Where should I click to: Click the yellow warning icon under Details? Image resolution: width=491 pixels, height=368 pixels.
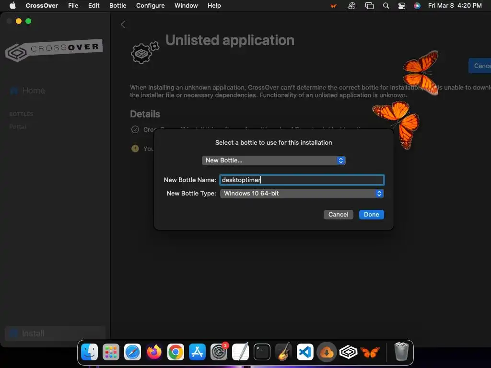[135, 149]
